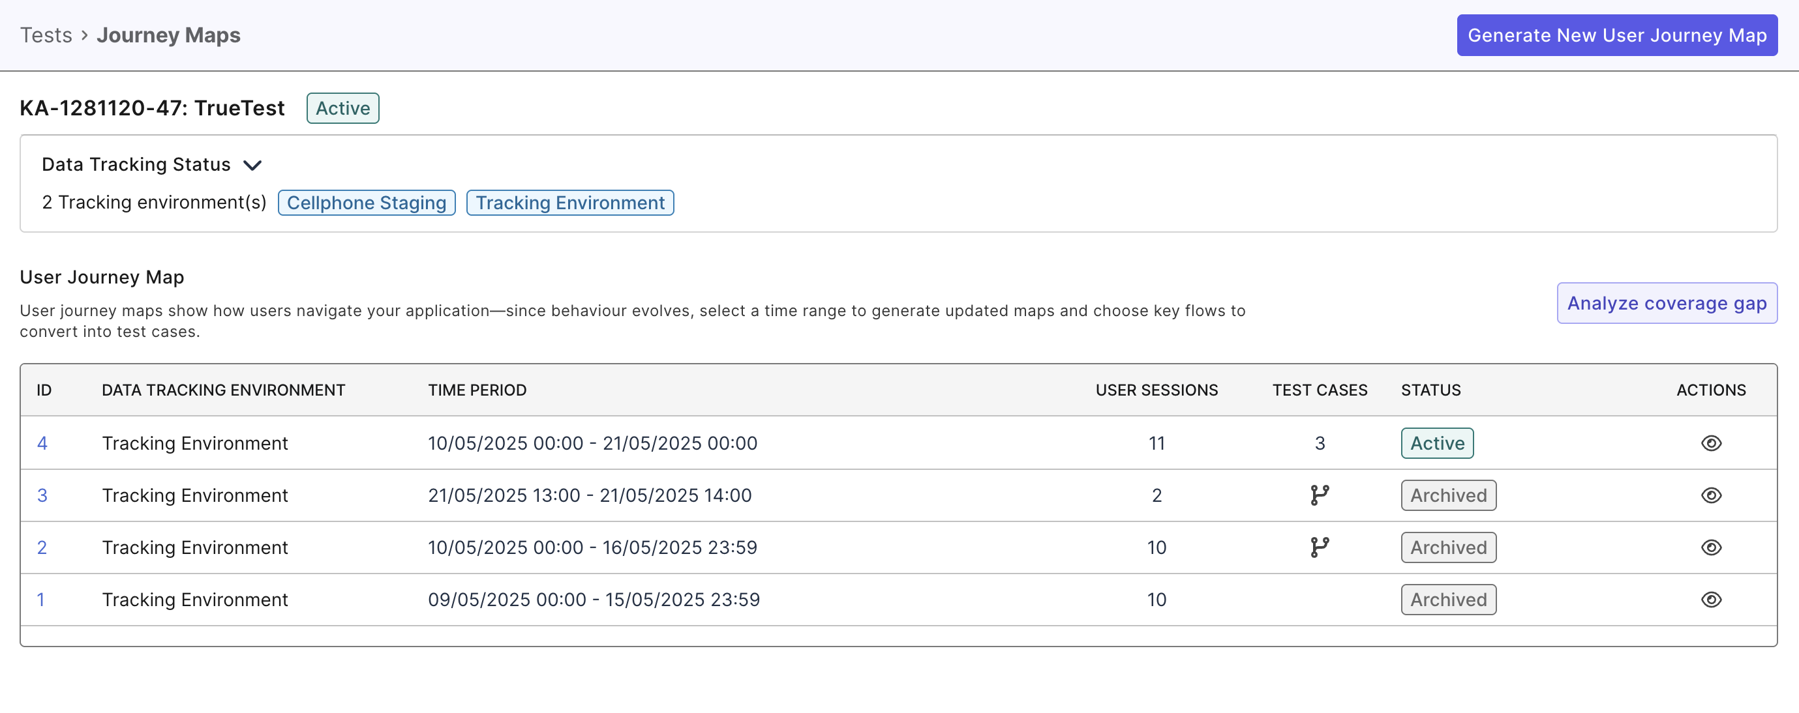The width and height of the screenshot is (1799, 713).
Task: Sort the table by the ID column header
Action: (x=44, y=390)
